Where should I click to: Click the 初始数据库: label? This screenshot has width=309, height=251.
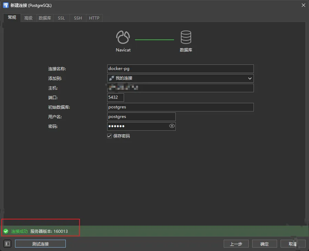pos(59,107)
